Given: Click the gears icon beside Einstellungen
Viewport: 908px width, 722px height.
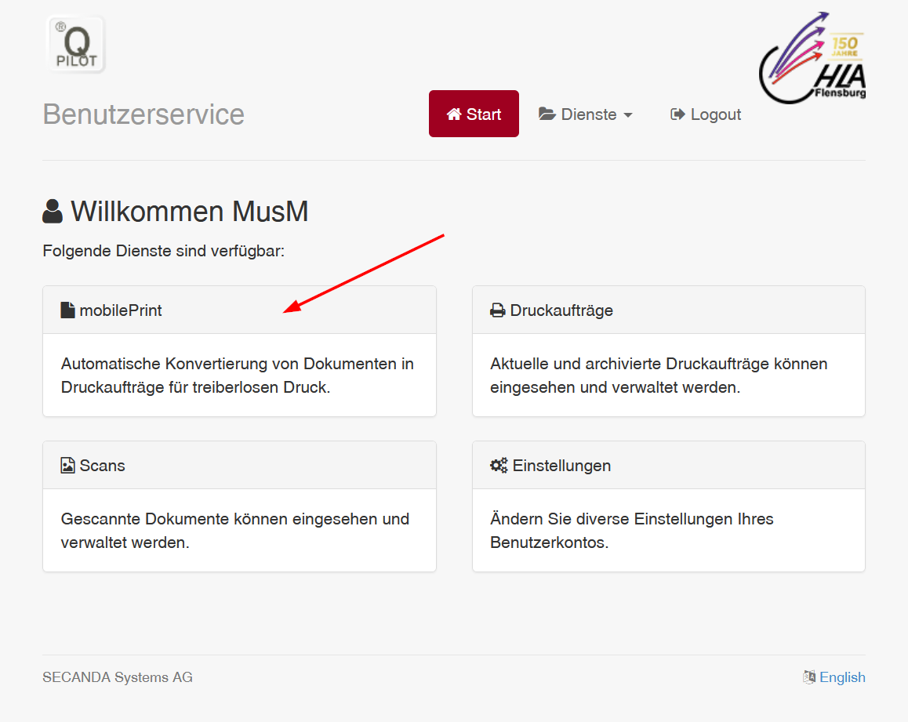Looking at the screenshot, I should 499,466.
